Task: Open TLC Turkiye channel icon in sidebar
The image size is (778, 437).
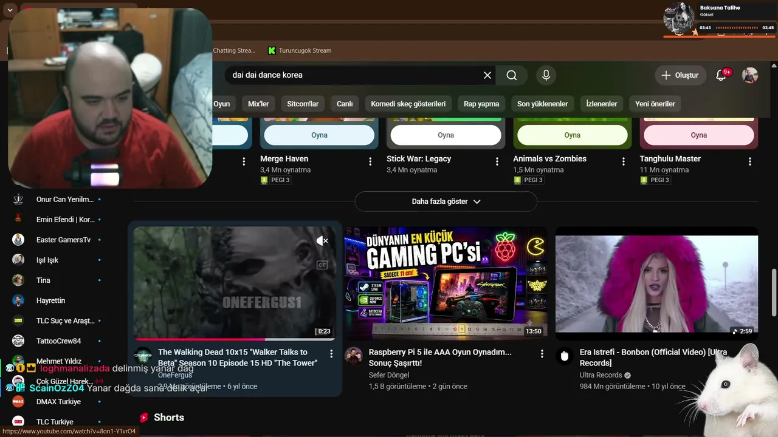Action: click(18, 421)
